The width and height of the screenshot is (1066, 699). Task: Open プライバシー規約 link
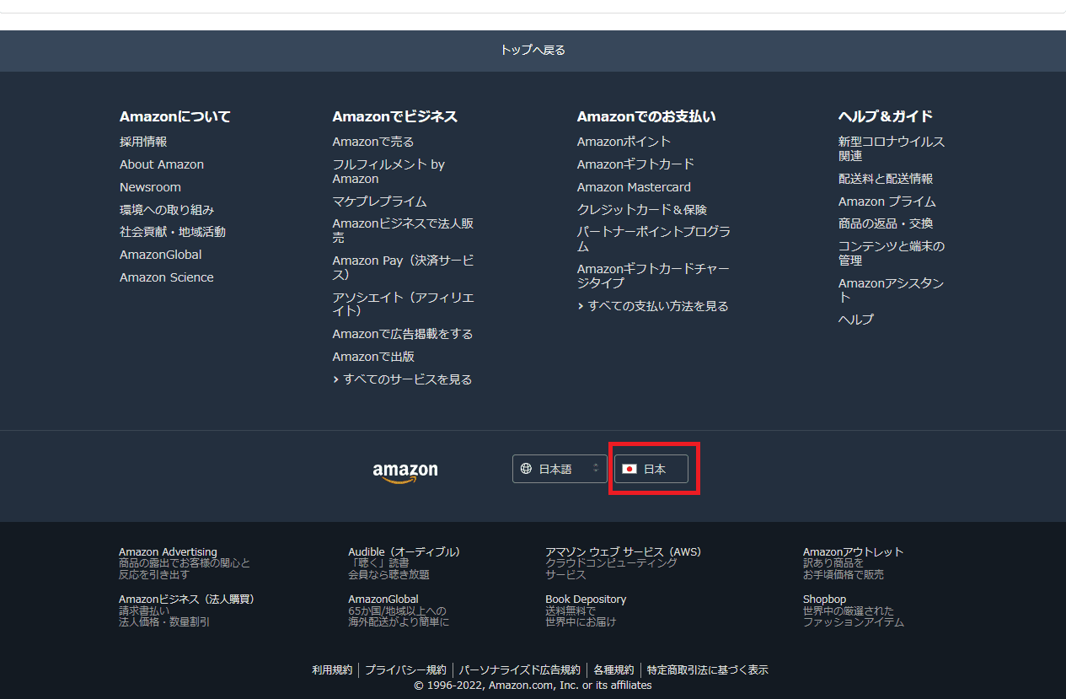pos(405,670)
